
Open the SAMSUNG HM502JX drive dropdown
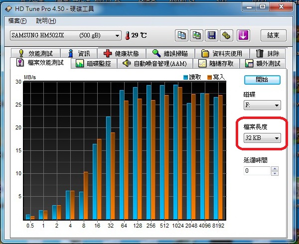pyautogui.click(x=66, y=35)
